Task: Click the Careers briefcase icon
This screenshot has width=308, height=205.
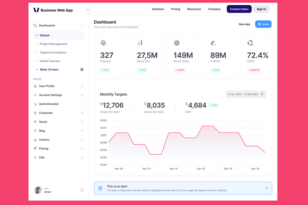Action: (35, 140)
